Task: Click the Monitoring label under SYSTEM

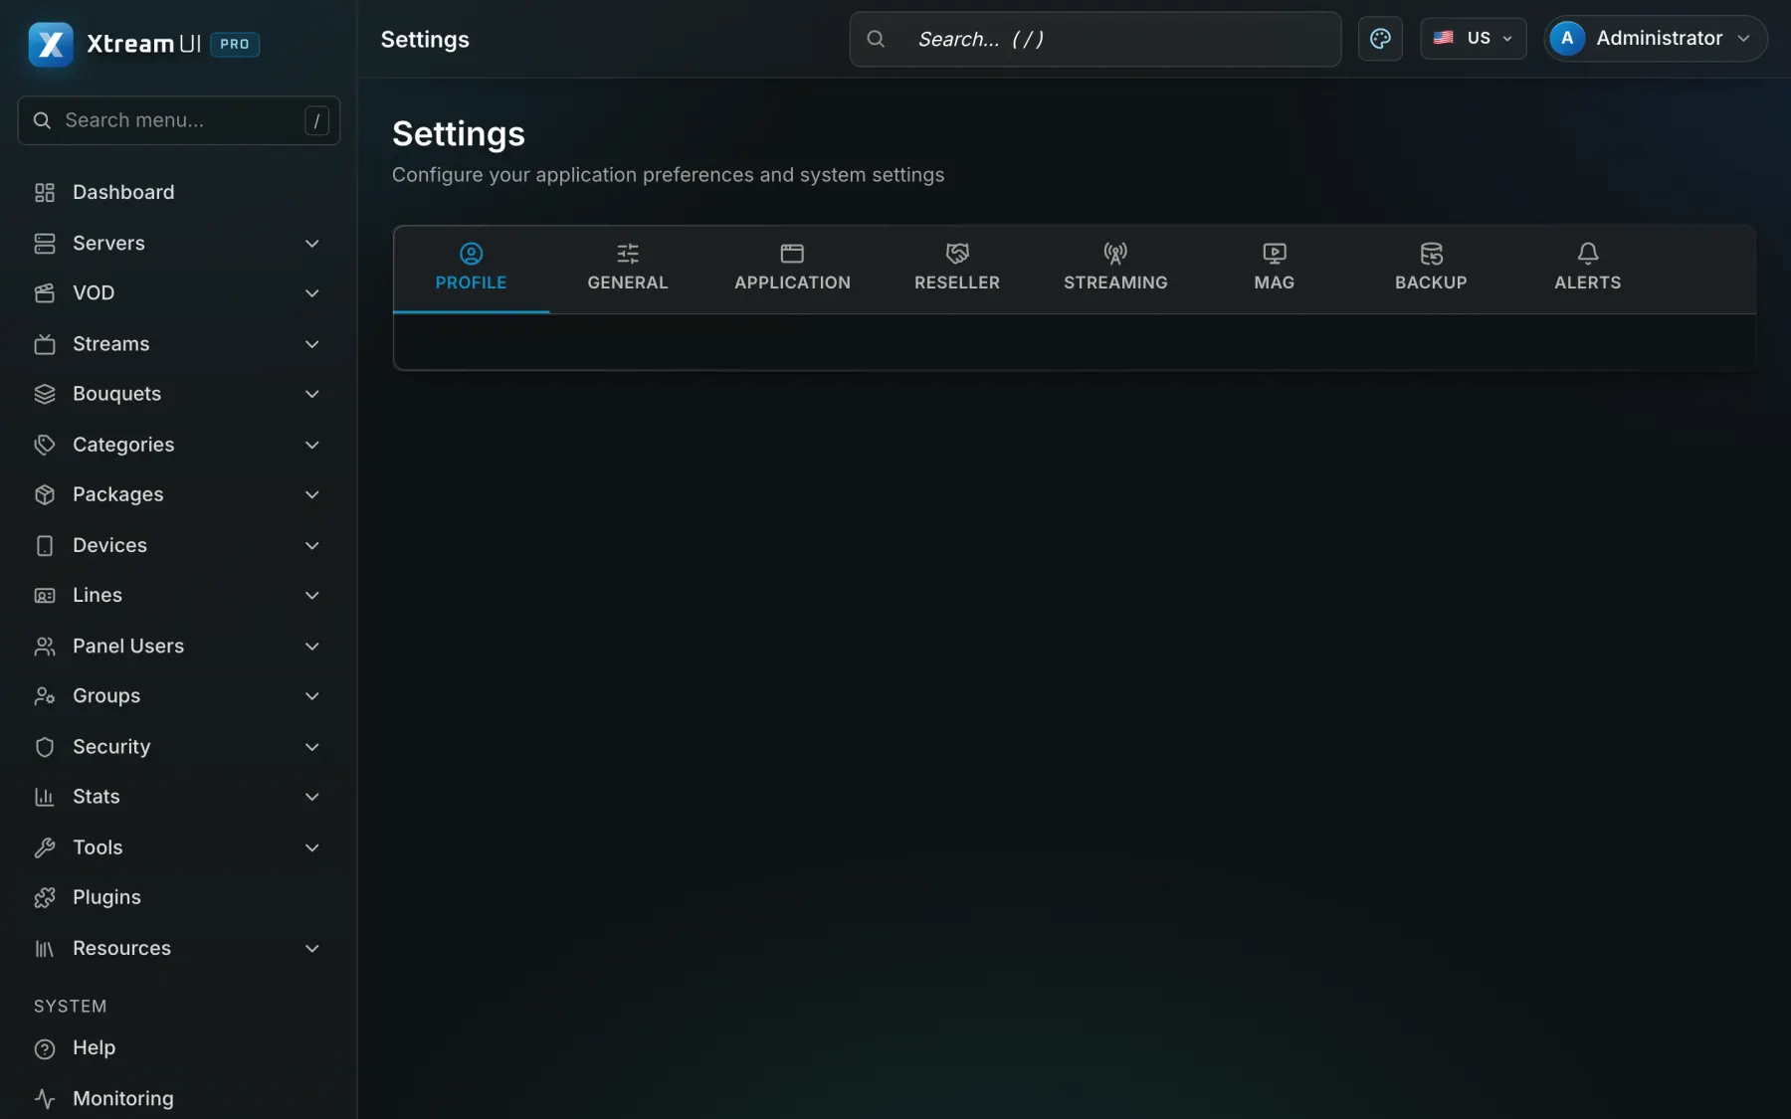Action: 122,1098
